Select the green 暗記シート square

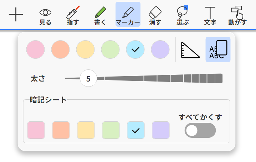coord(111,130)
